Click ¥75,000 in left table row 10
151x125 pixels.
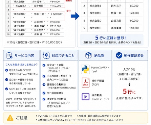coord(55,34)
